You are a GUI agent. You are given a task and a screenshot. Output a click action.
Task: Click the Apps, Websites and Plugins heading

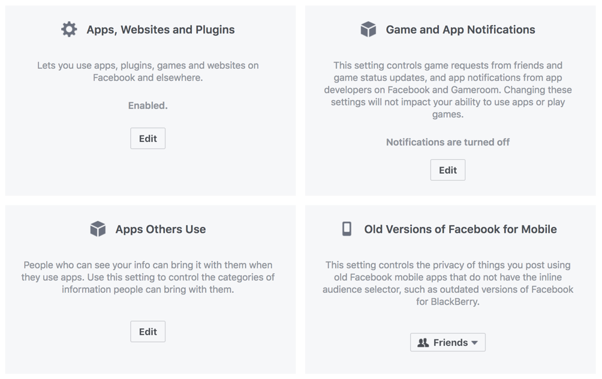(159, 29)
